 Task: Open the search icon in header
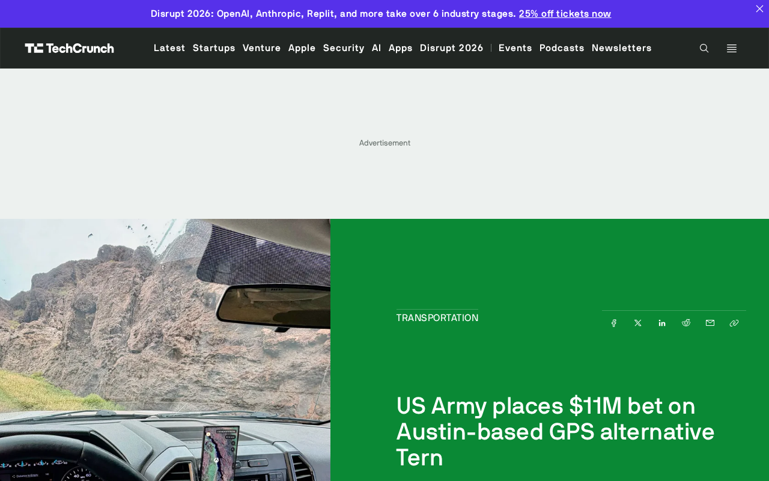tap(704, 48)
